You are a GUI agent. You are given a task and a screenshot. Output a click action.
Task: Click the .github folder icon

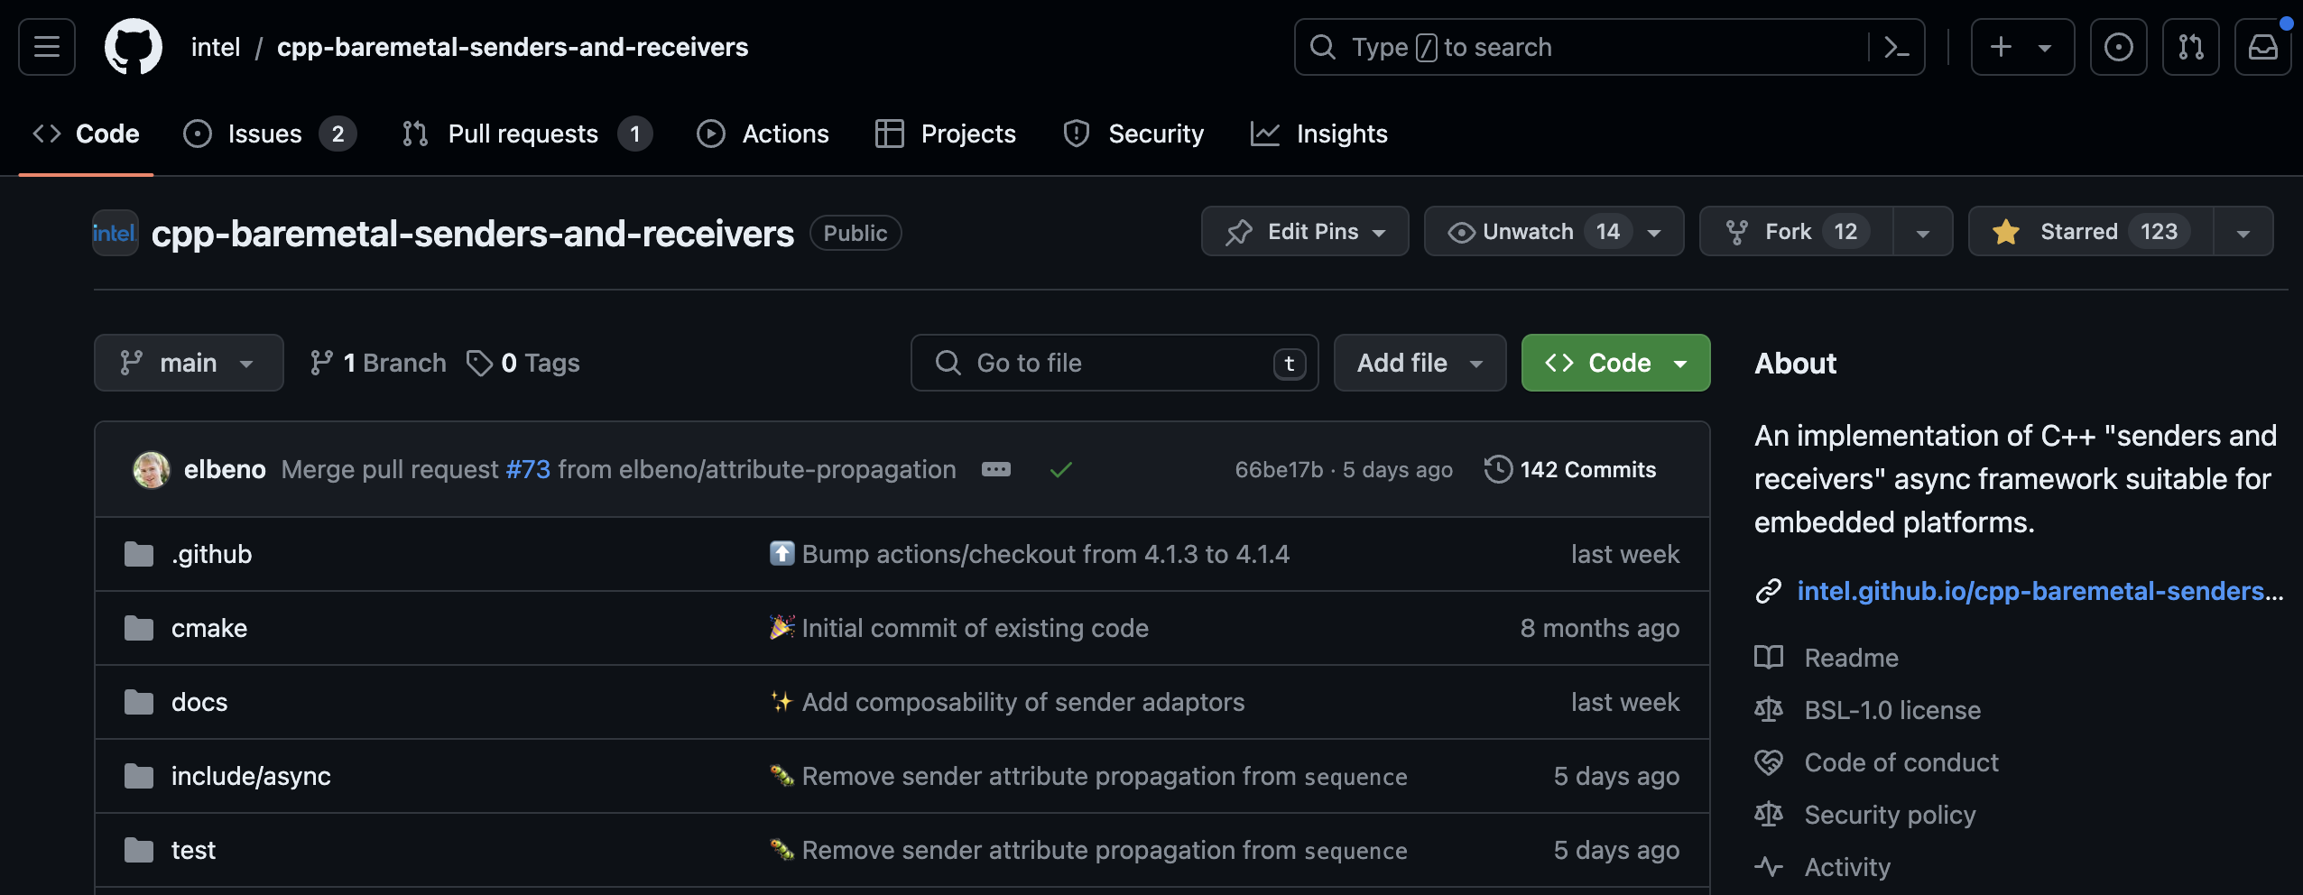coord(139,554)
